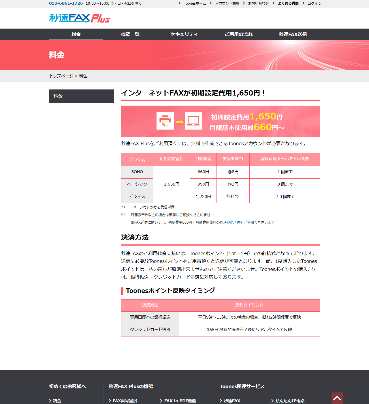Open footer 秒速FAX link
Screen dimensions: 369x404
click(232, 401)
